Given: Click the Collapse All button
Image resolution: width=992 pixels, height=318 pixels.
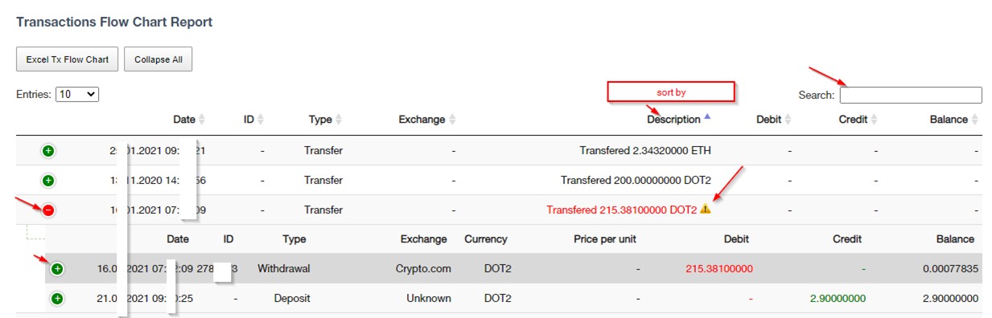Looking at the screenshot, I should click(158, 59).
